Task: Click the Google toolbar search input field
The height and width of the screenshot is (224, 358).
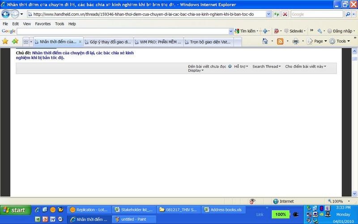Action: pos(124,31)
